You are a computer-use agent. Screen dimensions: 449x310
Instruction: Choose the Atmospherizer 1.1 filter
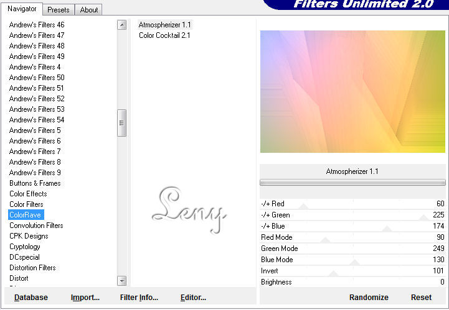pos(164,25)
